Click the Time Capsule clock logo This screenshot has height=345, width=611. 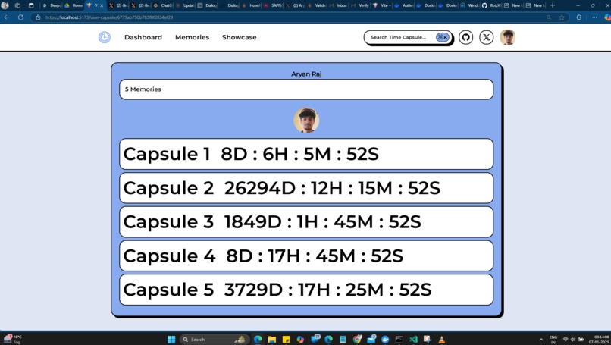(x=105, y=37)
